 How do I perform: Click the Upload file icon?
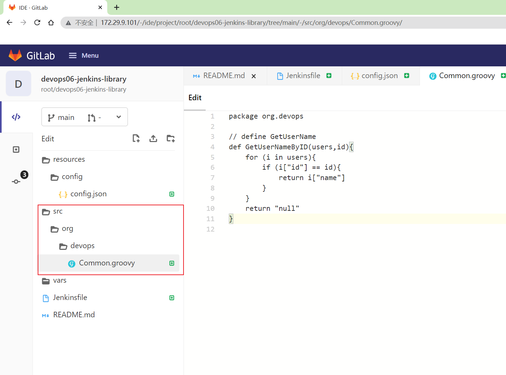[153, 138]
